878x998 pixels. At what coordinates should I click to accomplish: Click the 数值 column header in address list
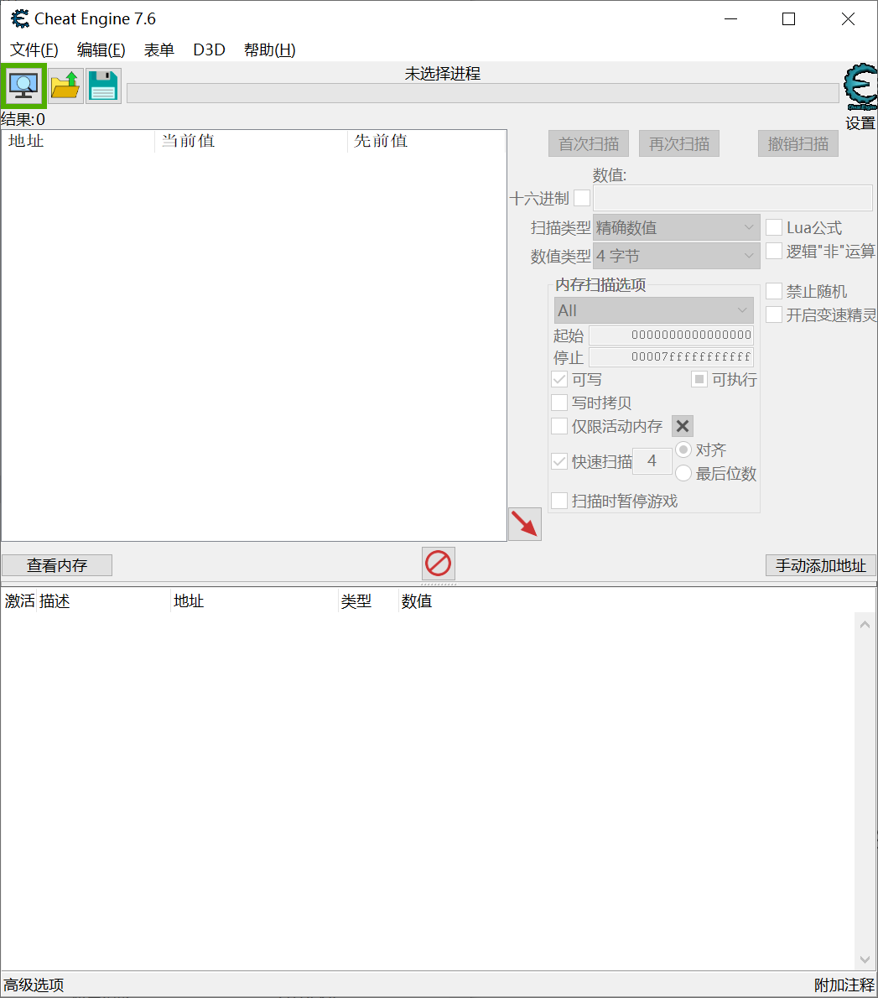coord(417,600)
